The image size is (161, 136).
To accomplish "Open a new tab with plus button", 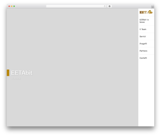I will [x=153, y=7].
